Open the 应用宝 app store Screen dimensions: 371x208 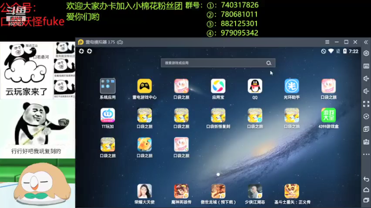tap(218, 86)
